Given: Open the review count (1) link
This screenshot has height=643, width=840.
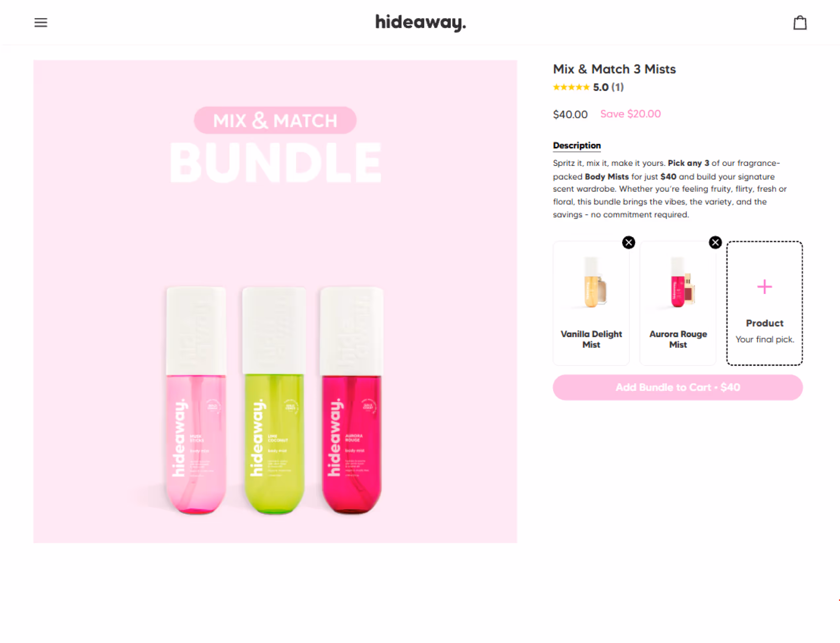Looking at the screenshot, I should tap(617, 87).
